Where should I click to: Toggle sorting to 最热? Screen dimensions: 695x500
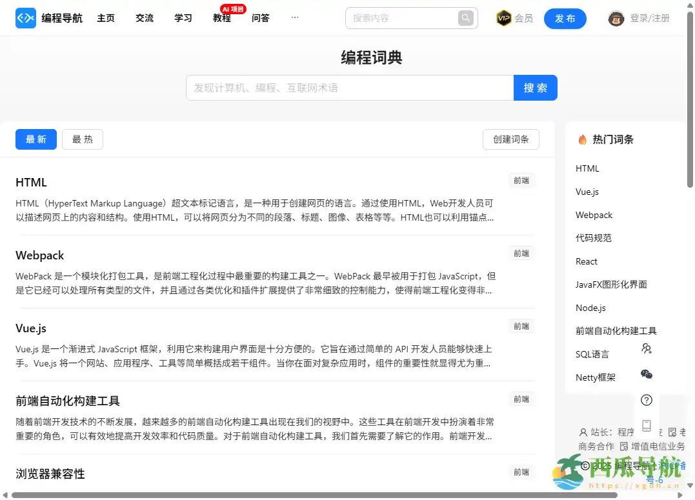coord(82,139)
